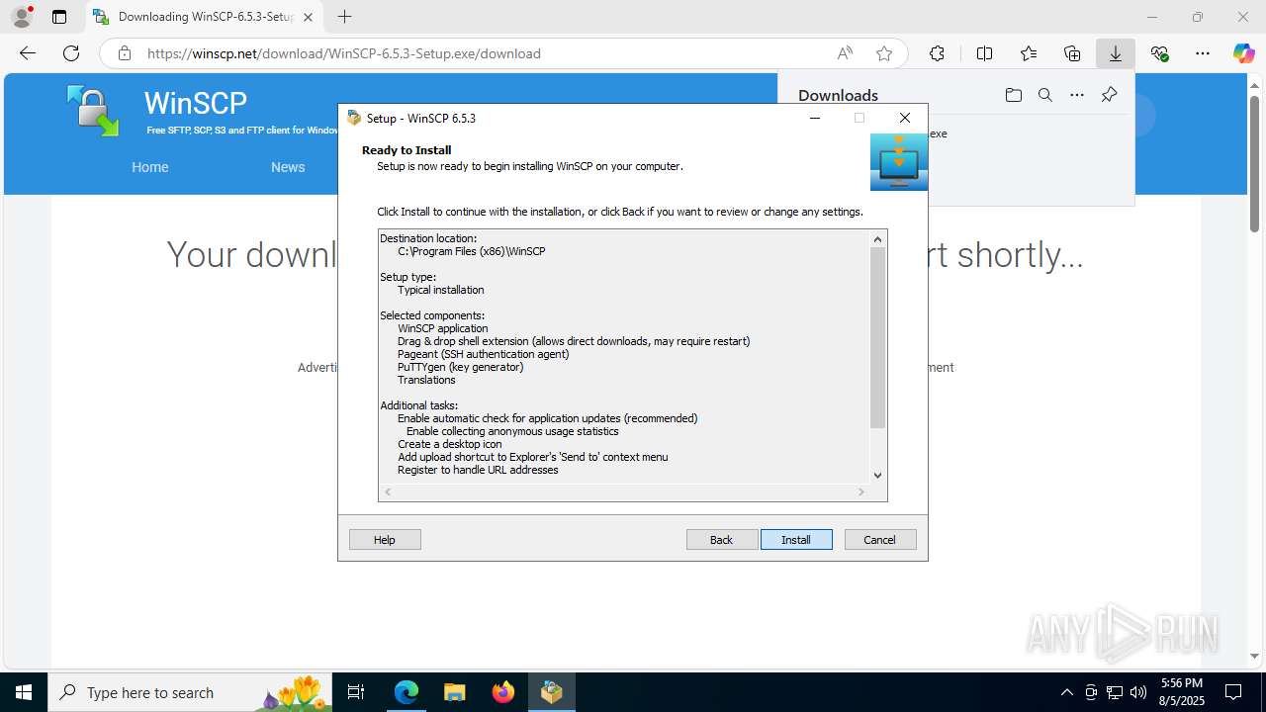The height and width of the screenshot is (712, 1266).
Task: Open the Copilot icon in Edge
Action: click(1243, 53)
